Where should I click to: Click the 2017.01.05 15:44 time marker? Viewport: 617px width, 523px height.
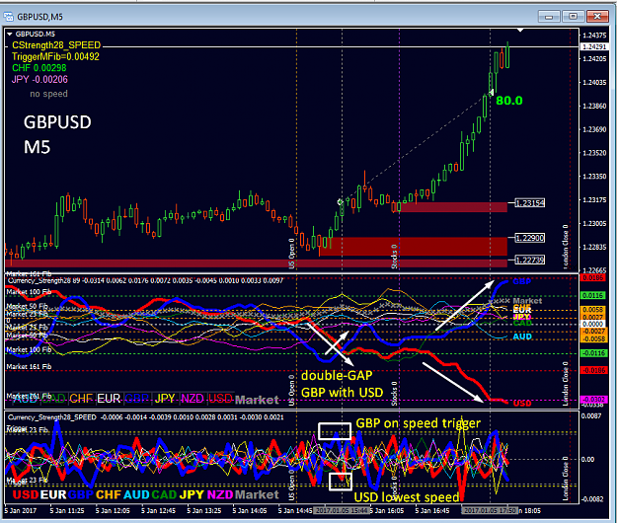click(x=342, y=511)
